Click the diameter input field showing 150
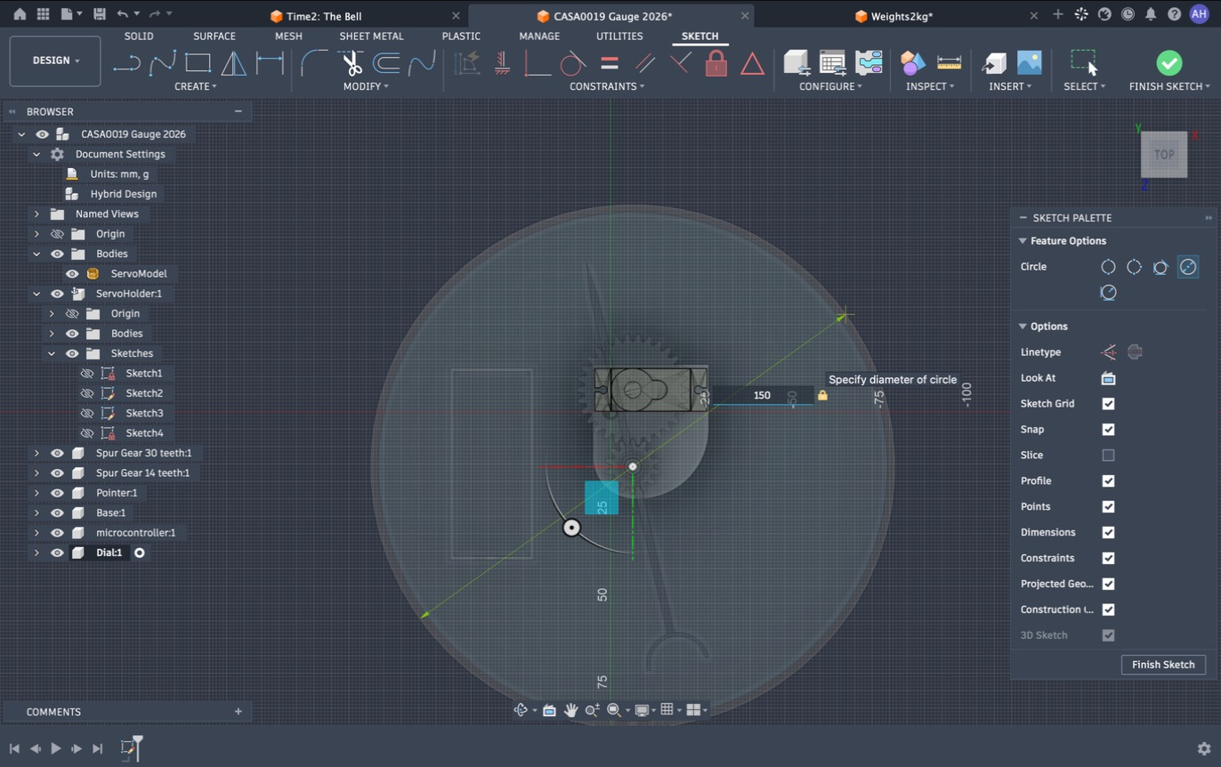The height and width of the screenshot is (767, 1221). tap(762, 395)
